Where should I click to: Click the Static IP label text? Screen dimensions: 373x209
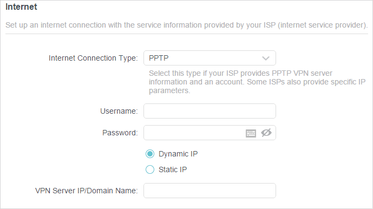(173, 169)
